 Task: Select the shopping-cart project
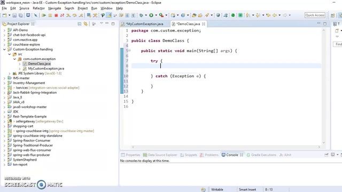pos(23,126)
